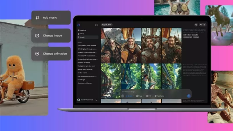Collapse the sidebar with the panel icon
The image size is (233, 131).
96,25
